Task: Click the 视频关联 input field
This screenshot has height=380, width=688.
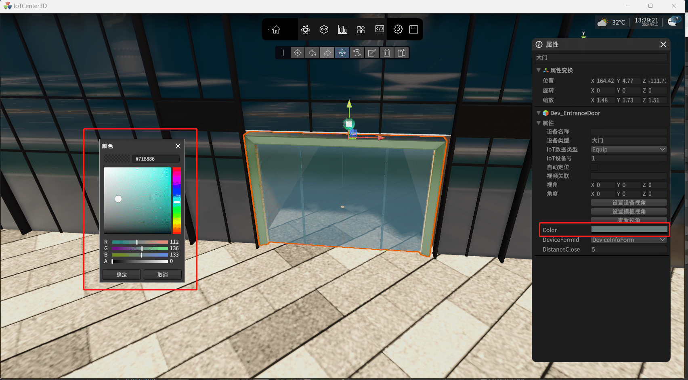Action: [629, 176]
